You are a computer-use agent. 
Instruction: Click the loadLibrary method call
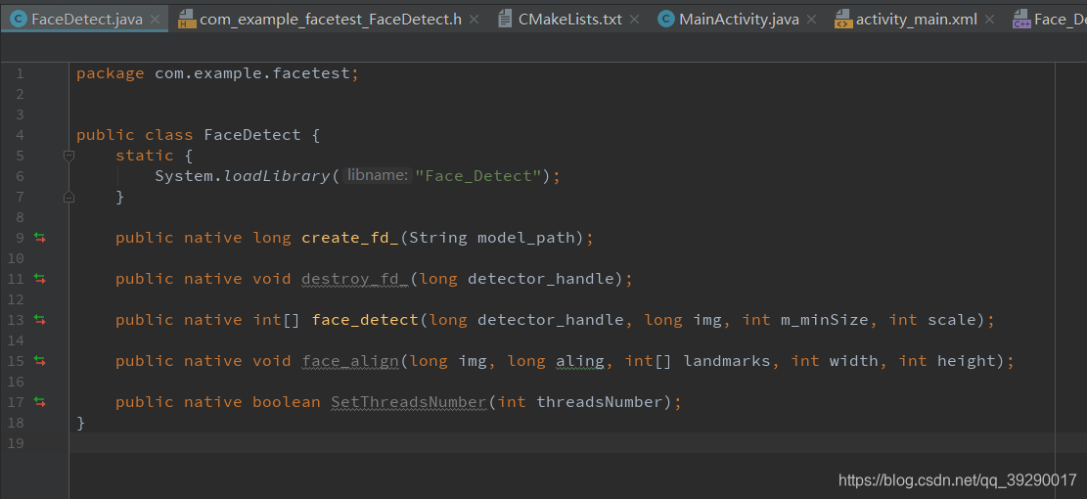[x=277, y=176]
